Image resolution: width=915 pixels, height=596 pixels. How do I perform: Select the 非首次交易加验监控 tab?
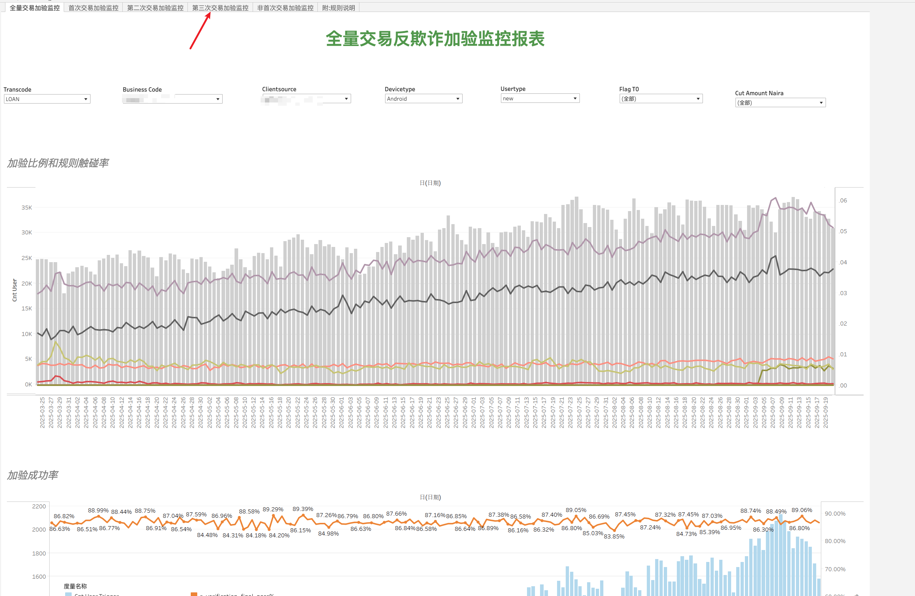click(285, 8)
